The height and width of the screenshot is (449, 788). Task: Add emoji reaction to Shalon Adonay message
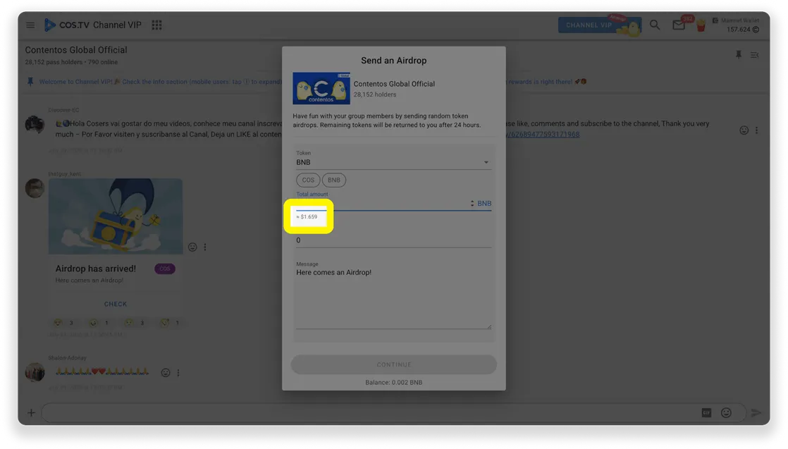click(x=166, y=373)
